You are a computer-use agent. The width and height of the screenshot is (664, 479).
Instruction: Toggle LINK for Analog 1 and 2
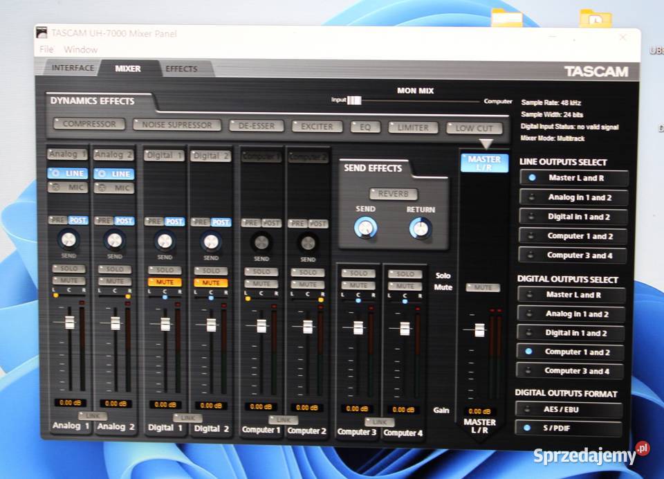pos(92,416)
